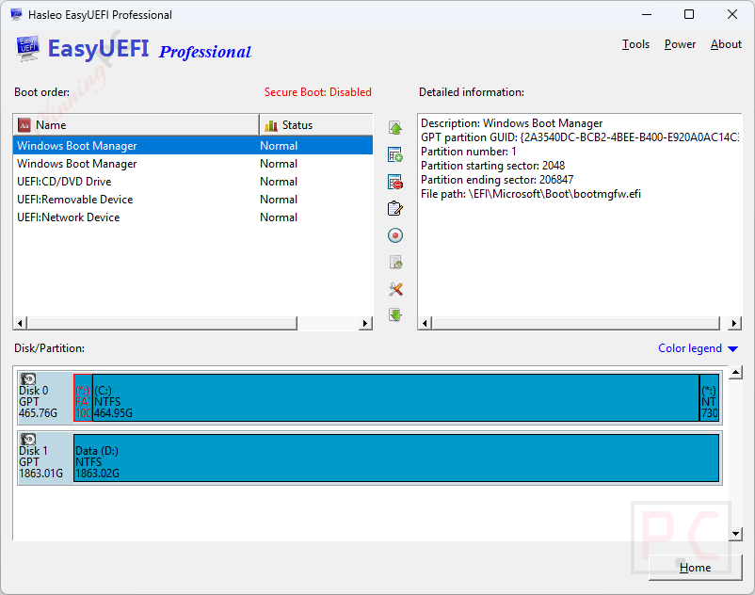
Task: Click the delete boot entry icon
Action: (395, 182)
